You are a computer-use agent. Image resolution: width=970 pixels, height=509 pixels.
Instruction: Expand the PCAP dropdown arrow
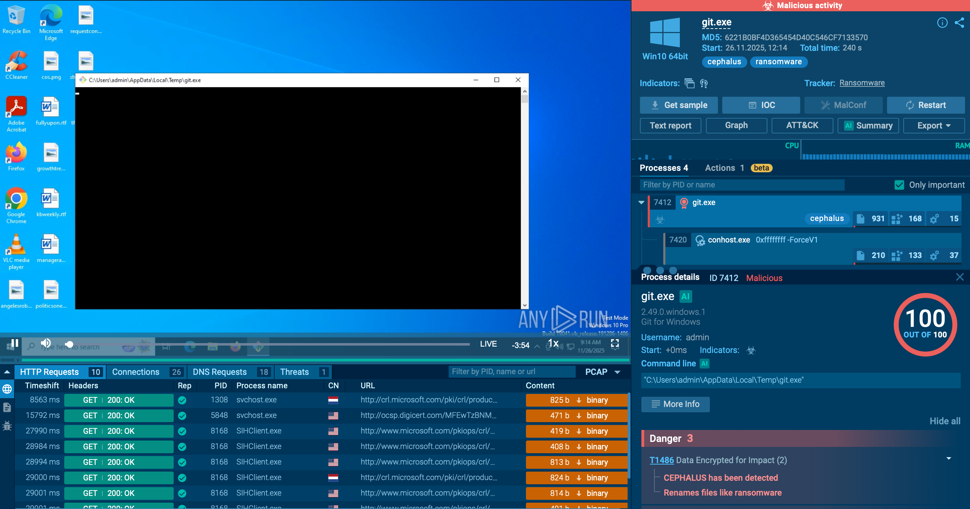click(618, 372)
